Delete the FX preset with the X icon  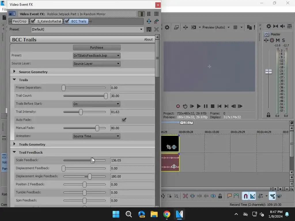click(x=156, y=29)
